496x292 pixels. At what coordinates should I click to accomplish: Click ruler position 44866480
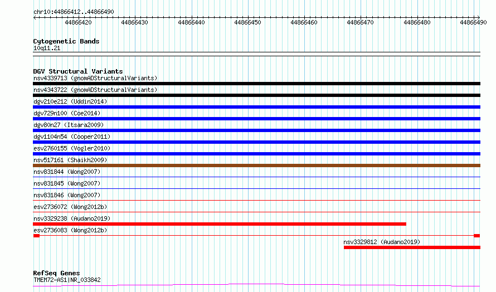417,22
